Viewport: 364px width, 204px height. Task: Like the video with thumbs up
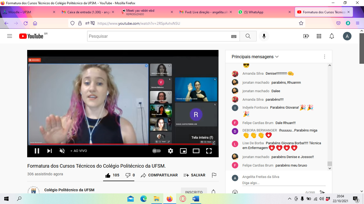tap(112, 175)
